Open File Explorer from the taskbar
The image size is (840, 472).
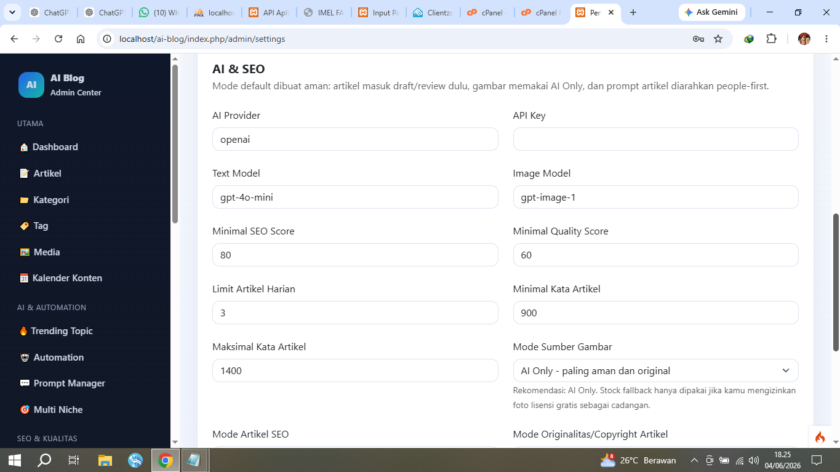[105, 460]
